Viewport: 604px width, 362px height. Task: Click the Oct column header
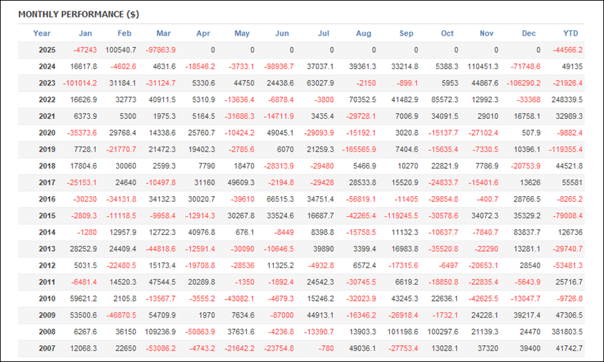447,33
